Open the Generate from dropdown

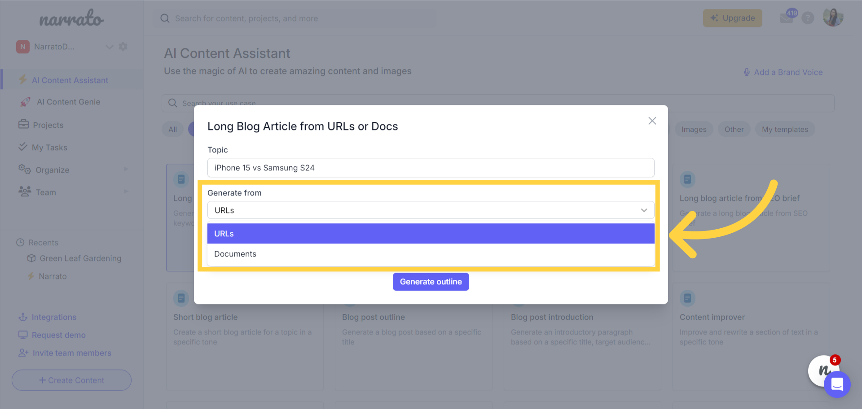coord(431,210)
